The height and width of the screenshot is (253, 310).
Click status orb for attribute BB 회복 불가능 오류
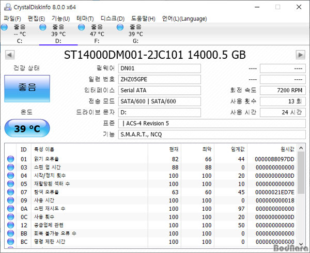pos(11,233)
